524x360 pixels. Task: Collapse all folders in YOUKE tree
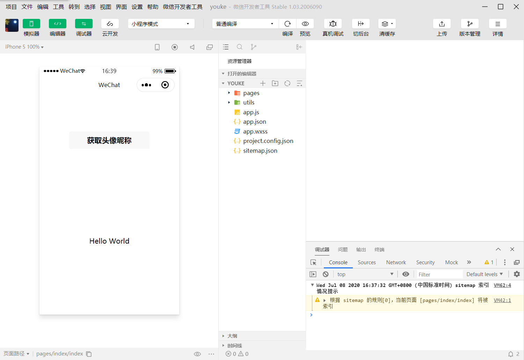(x=299, y=83)
